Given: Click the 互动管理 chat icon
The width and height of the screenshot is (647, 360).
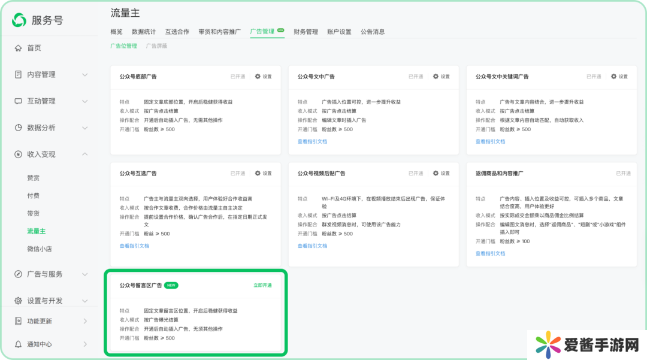Looking at the screenshot, I should tap(18, 101).
